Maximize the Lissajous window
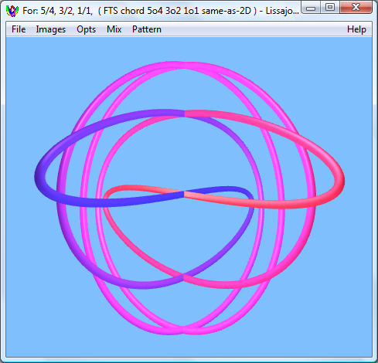The image size is (378, 363). [x=330, y=7]
